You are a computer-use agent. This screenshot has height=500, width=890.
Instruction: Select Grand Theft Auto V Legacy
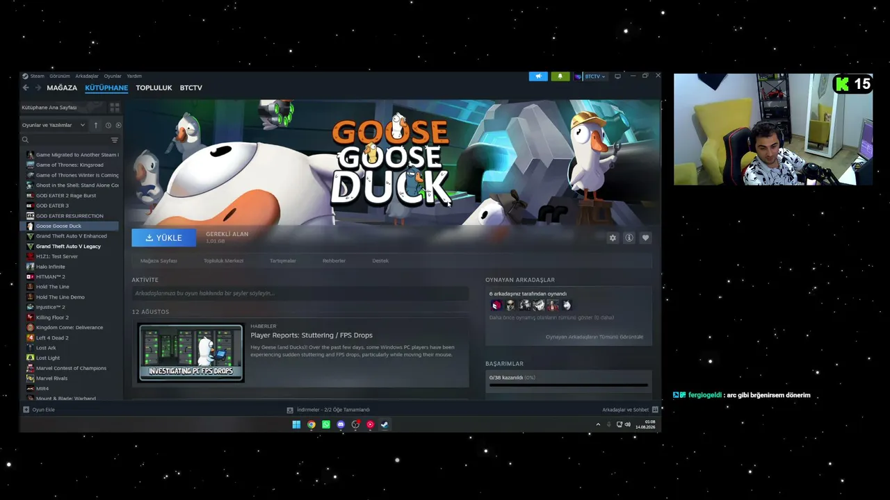click(68, 247)
